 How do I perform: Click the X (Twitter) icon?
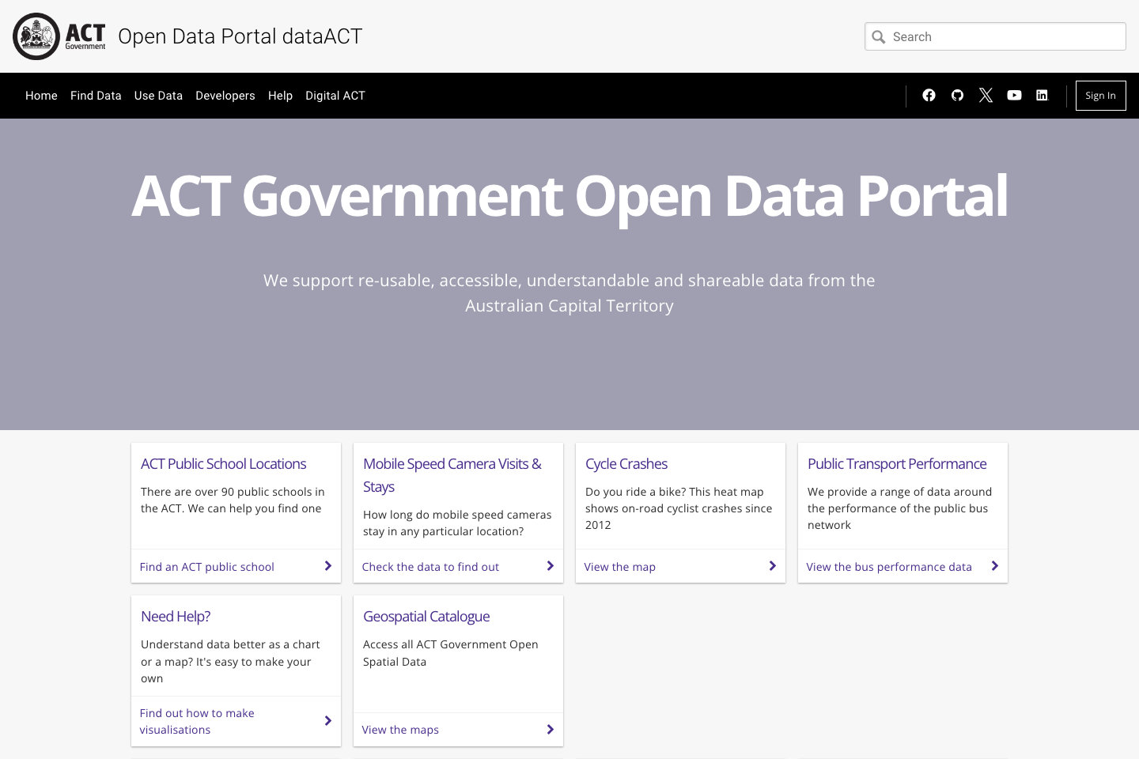986,95
